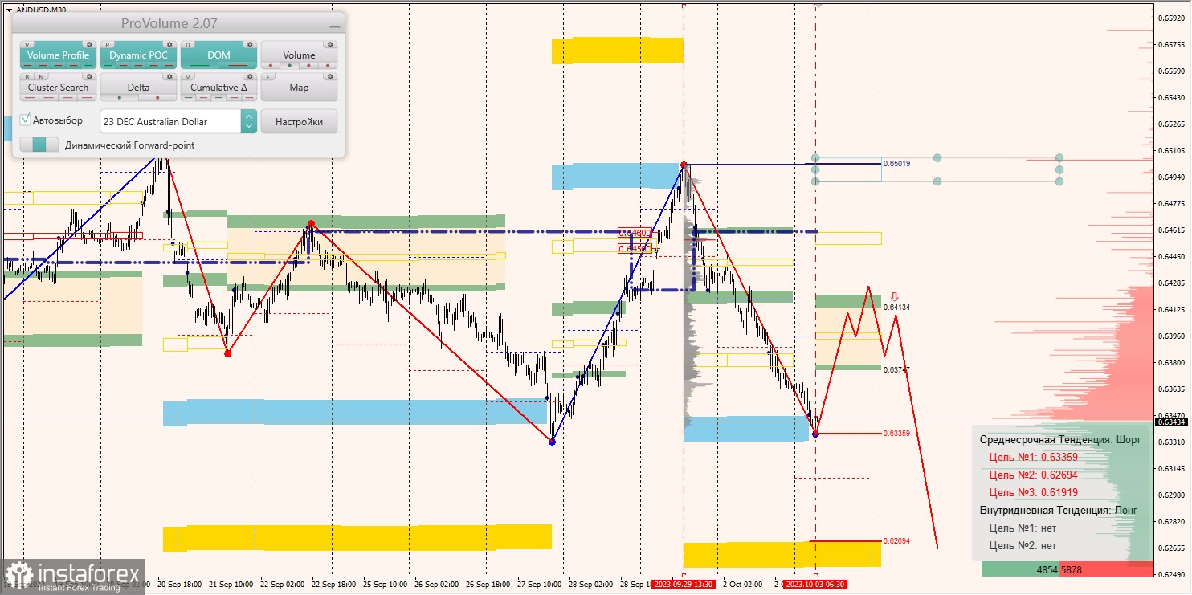Enable the Cluster Search module
The height and width of the screenshot is (595, 1192).
[x=58, y=88]
